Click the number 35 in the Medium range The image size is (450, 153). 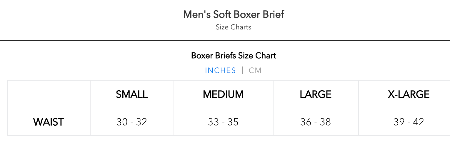point(233,122)
